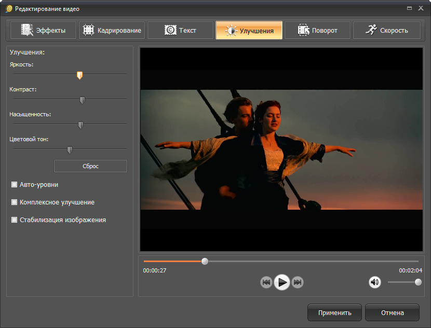Switch to the Кадрирование tab
The width and height of the screenshot is (431, 328).
click(x=112, y=30)
